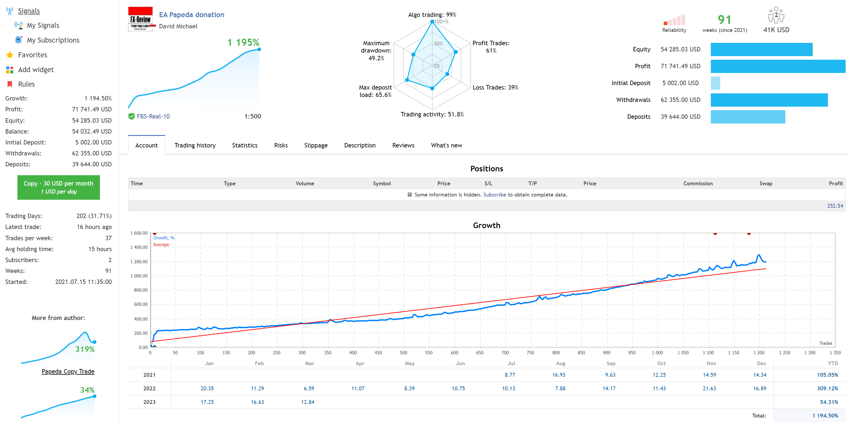Open My Signals page

pyautogui.click(x=43, y=25)
